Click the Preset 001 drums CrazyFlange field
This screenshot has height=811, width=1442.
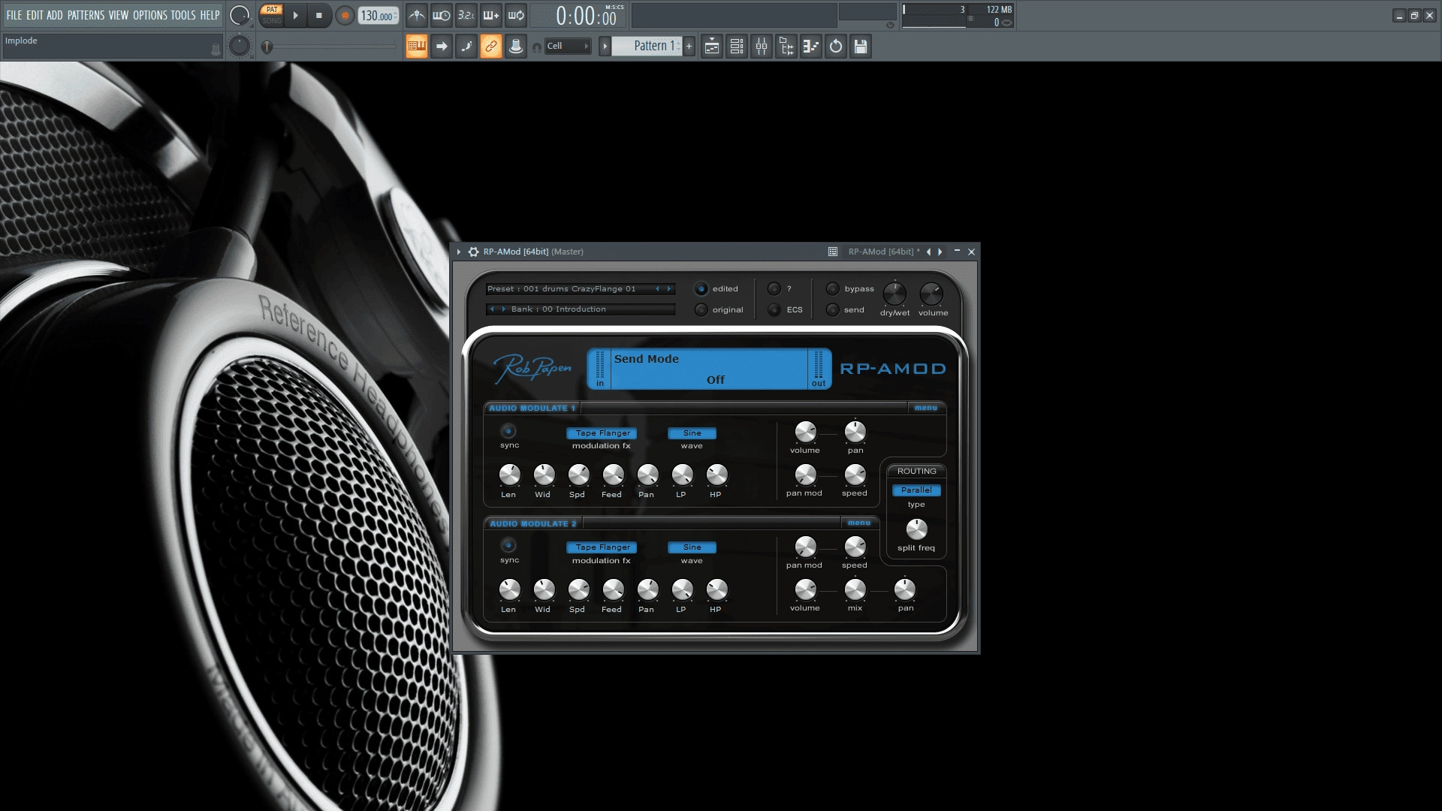coord(581,289)
